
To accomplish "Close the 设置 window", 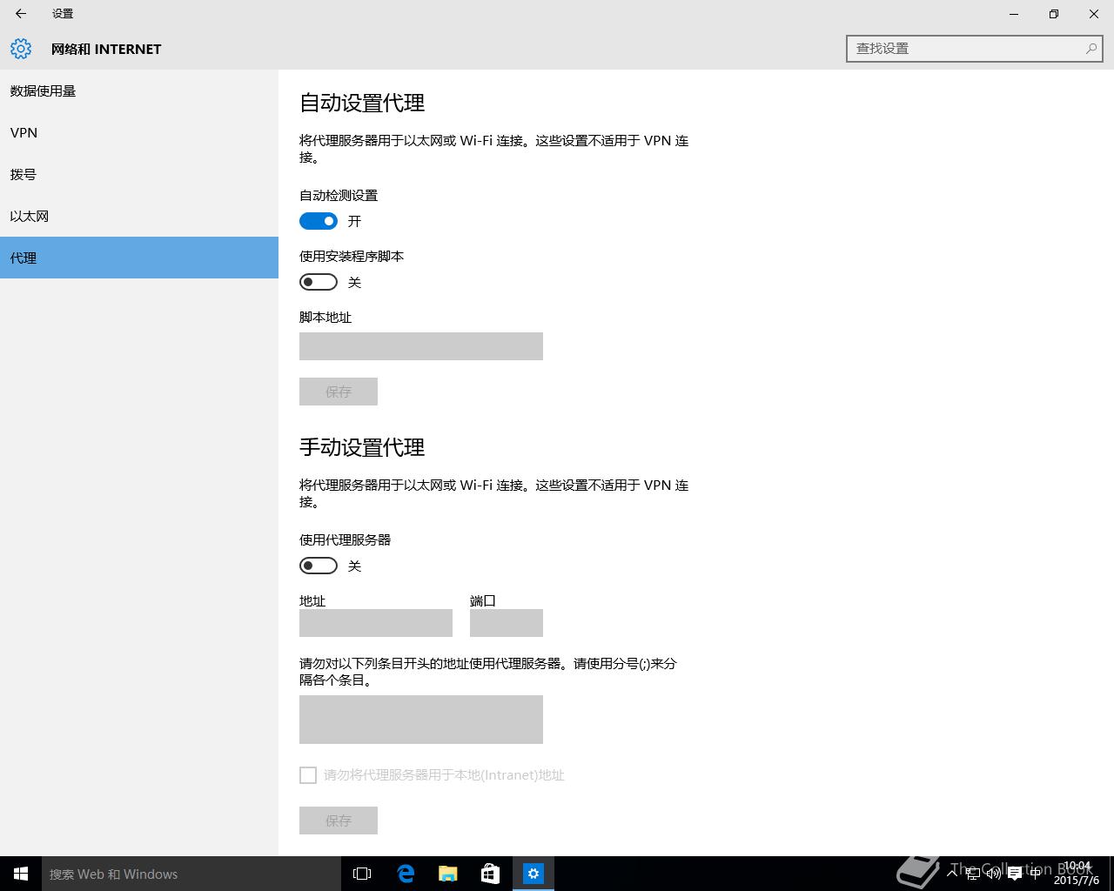I will click(1094, 14).
